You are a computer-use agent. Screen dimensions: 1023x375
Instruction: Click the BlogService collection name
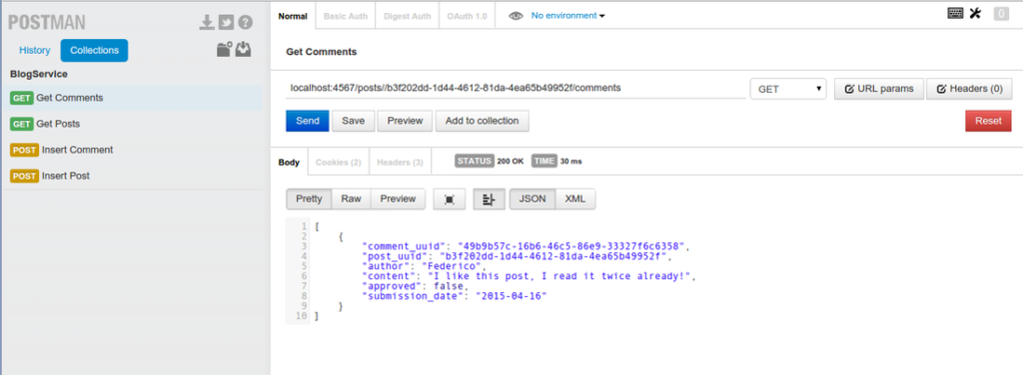pos(39,74)
